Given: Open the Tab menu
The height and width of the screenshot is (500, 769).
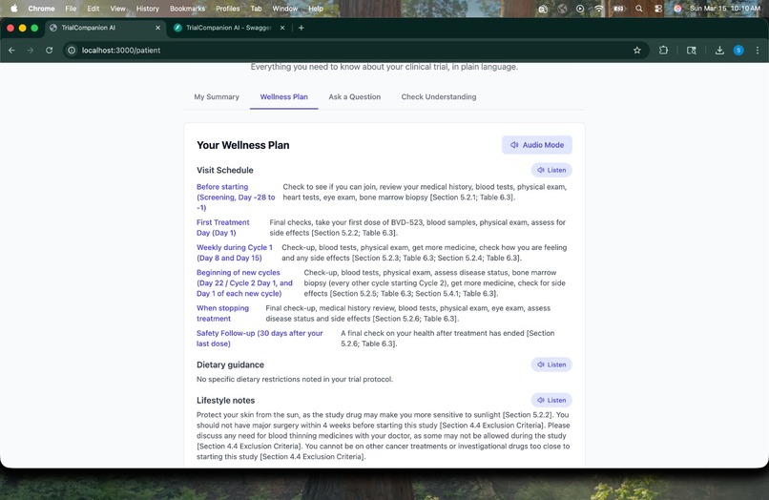Looking at the screenshot, I should pos(256,9).
